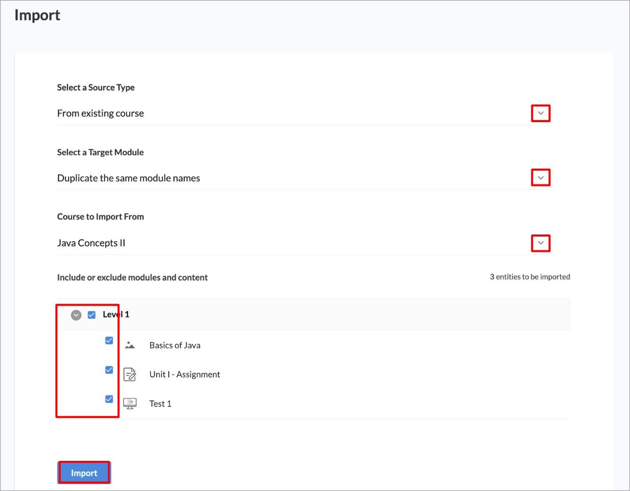Uncheck the Basics of Java checkbox
The height and width of the screenshot is (491, 630).
tap(109, 340)
